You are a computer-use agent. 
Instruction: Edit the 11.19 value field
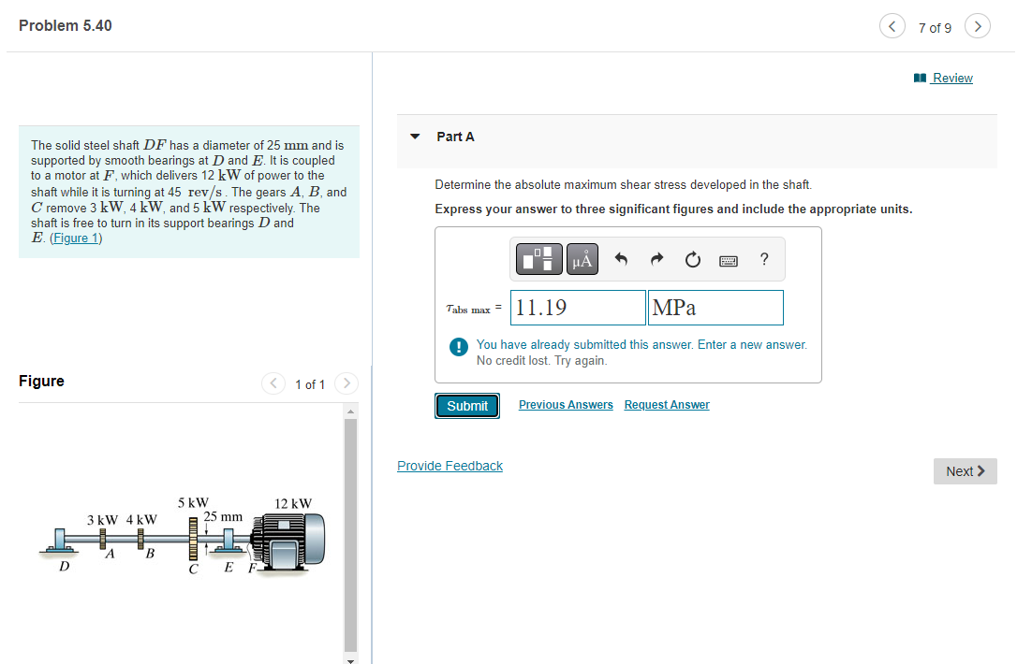pyautogui.click(x=578, y=308)
